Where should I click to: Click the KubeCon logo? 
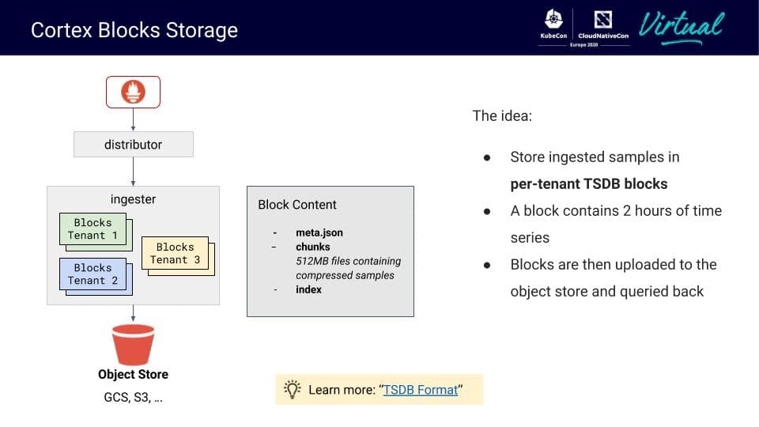(553, 25)
